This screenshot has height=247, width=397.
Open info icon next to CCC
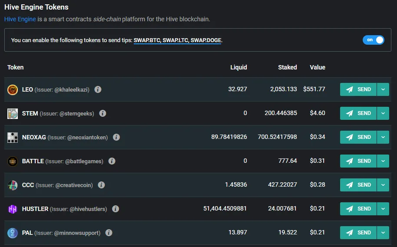tap(101, 185)
